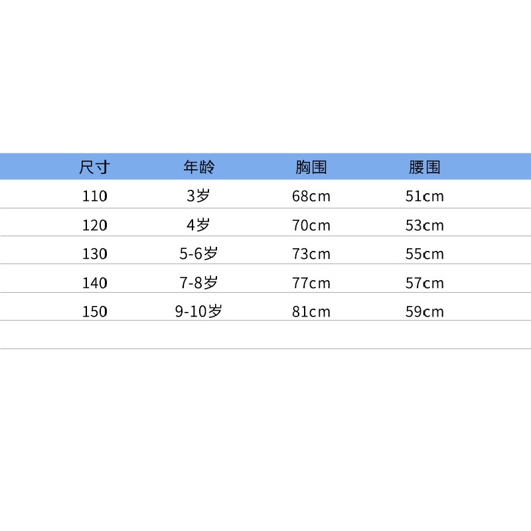
Task: Click the 7-8岁 age cell
Action: pyautogui.click(x=198, y=283)
